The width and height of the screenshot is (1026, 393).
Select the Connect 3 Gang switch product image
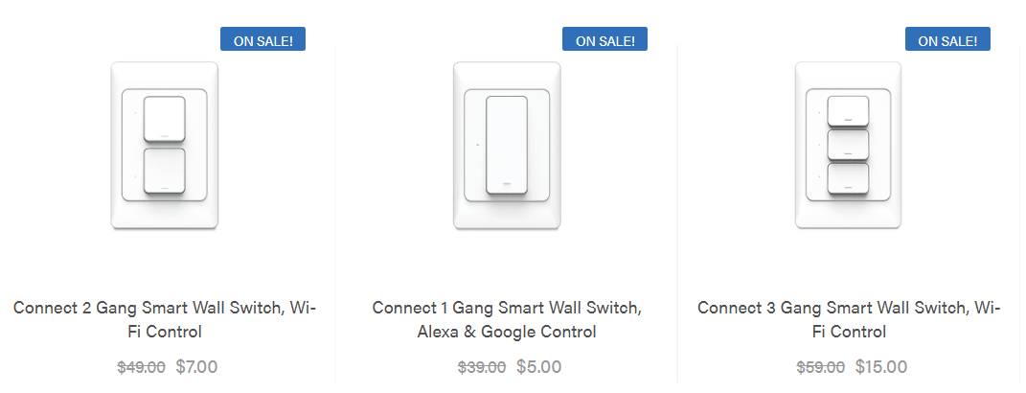click(849, 146)
